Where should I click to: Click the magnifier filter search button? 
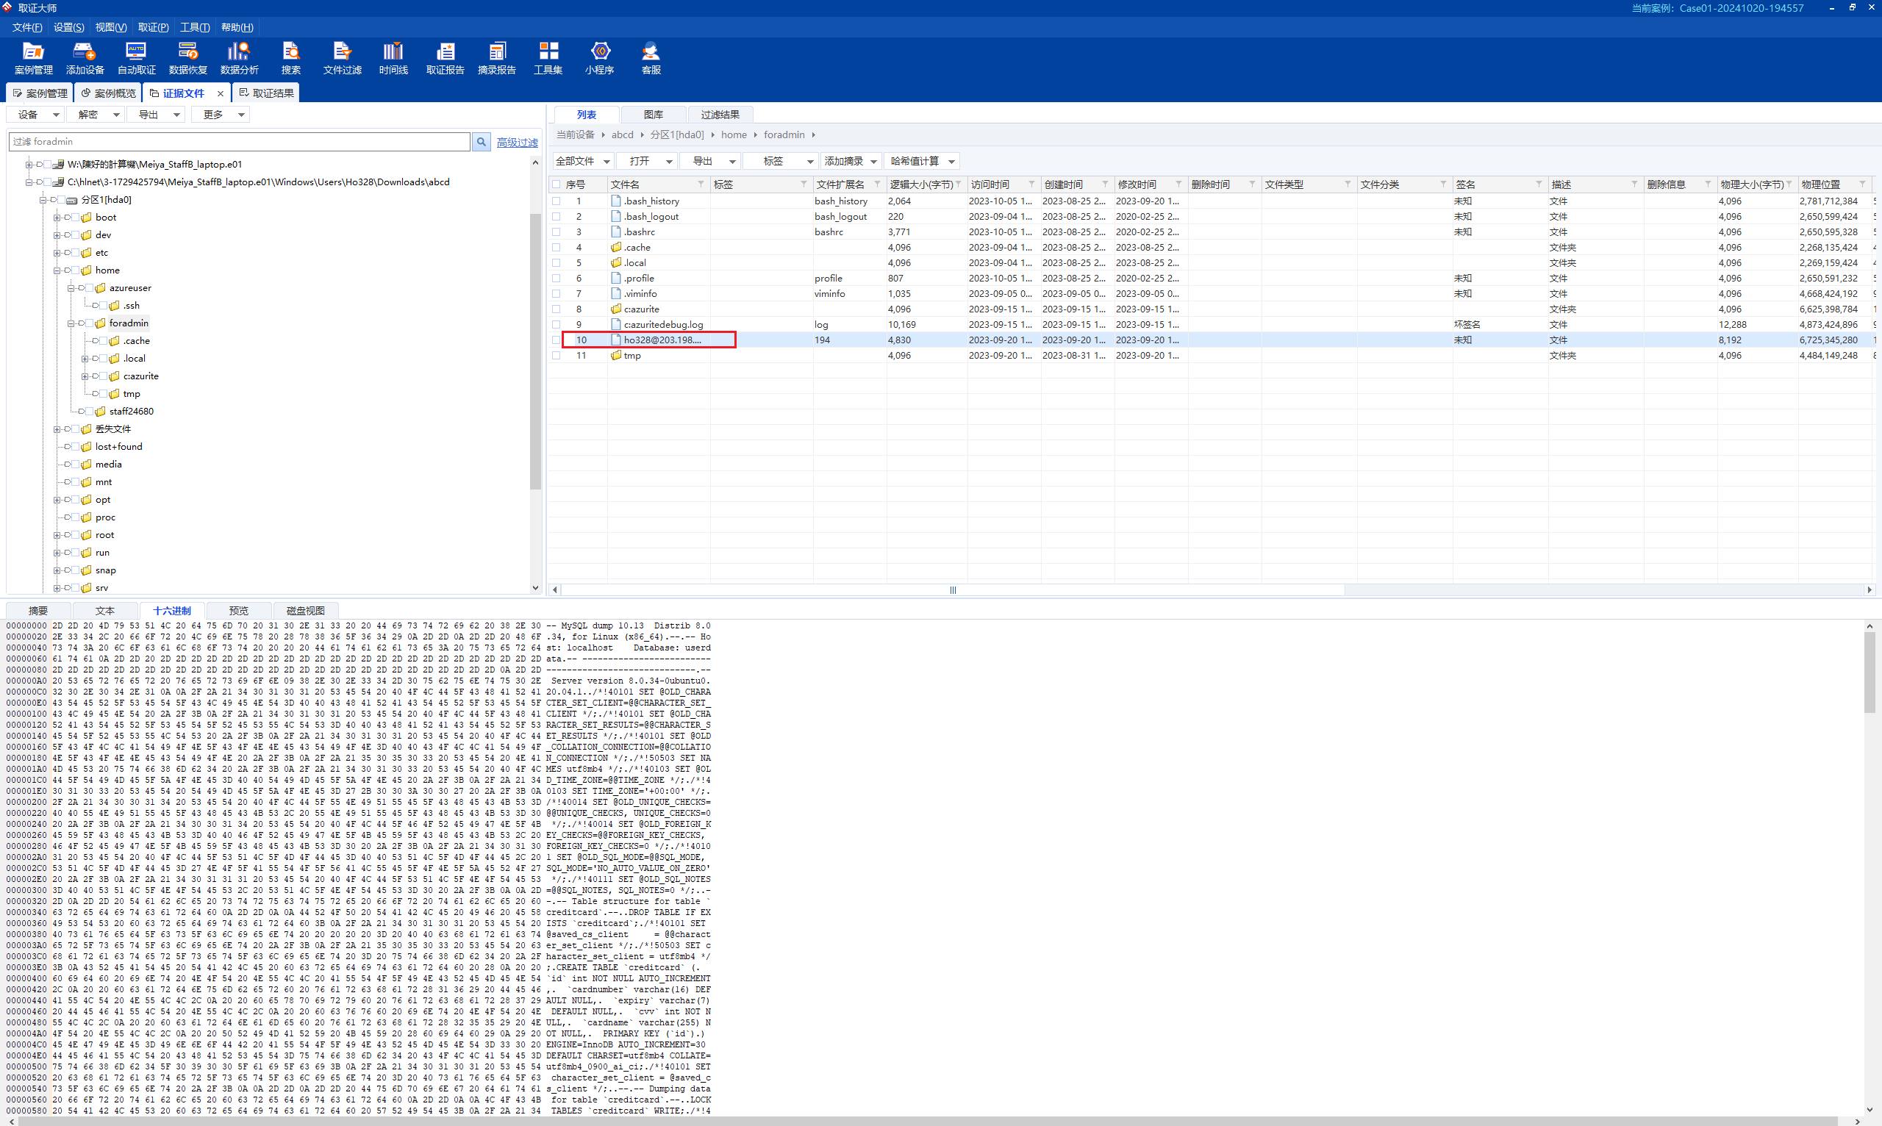[481, 142]
